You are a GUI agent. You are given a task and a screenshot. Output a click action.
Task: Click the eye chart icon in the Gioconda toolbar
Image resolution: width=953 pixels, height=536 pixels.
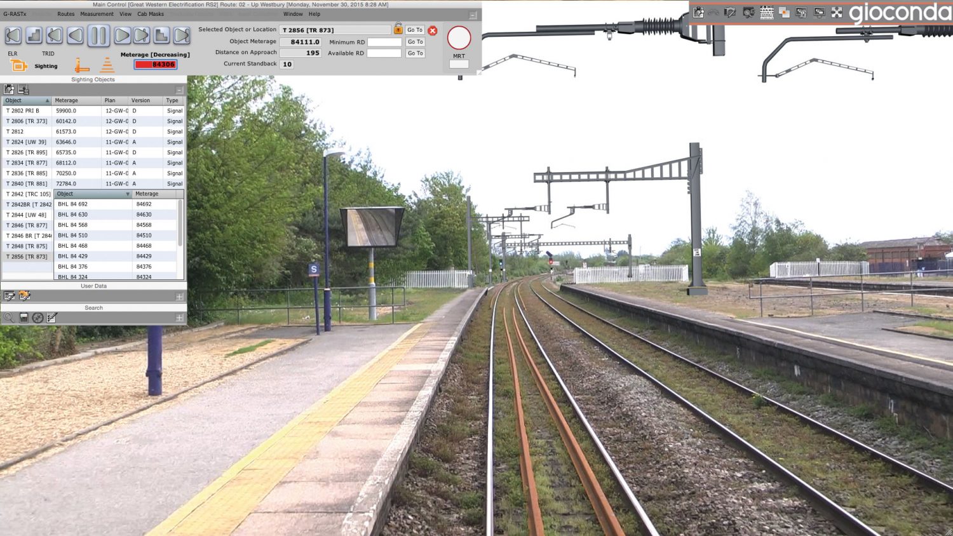point(767,13)
